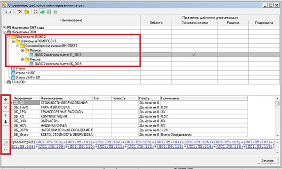
Task: Click the second toolbar icon, blue arrow into page
Action: pos(11,12)
